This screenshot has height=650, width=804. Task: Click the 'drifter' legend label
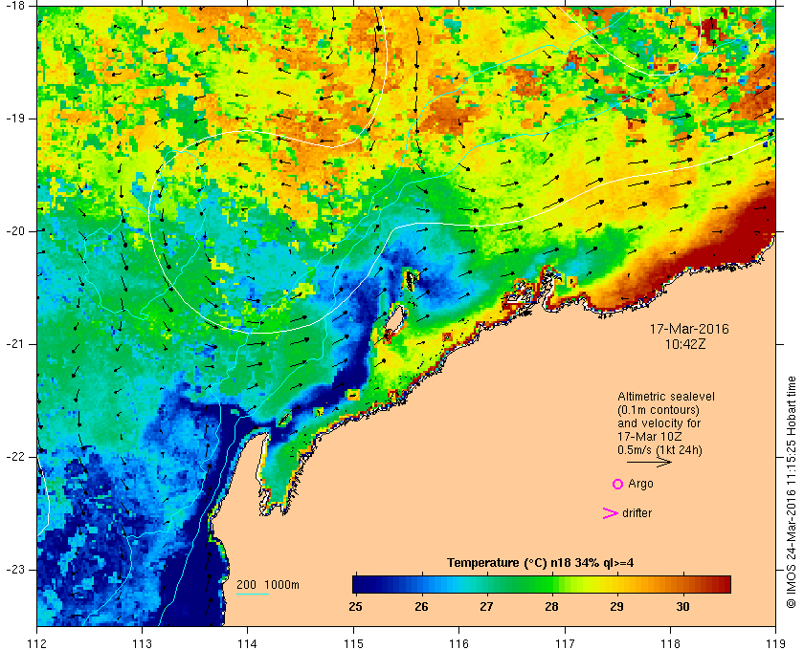[636, 513]
